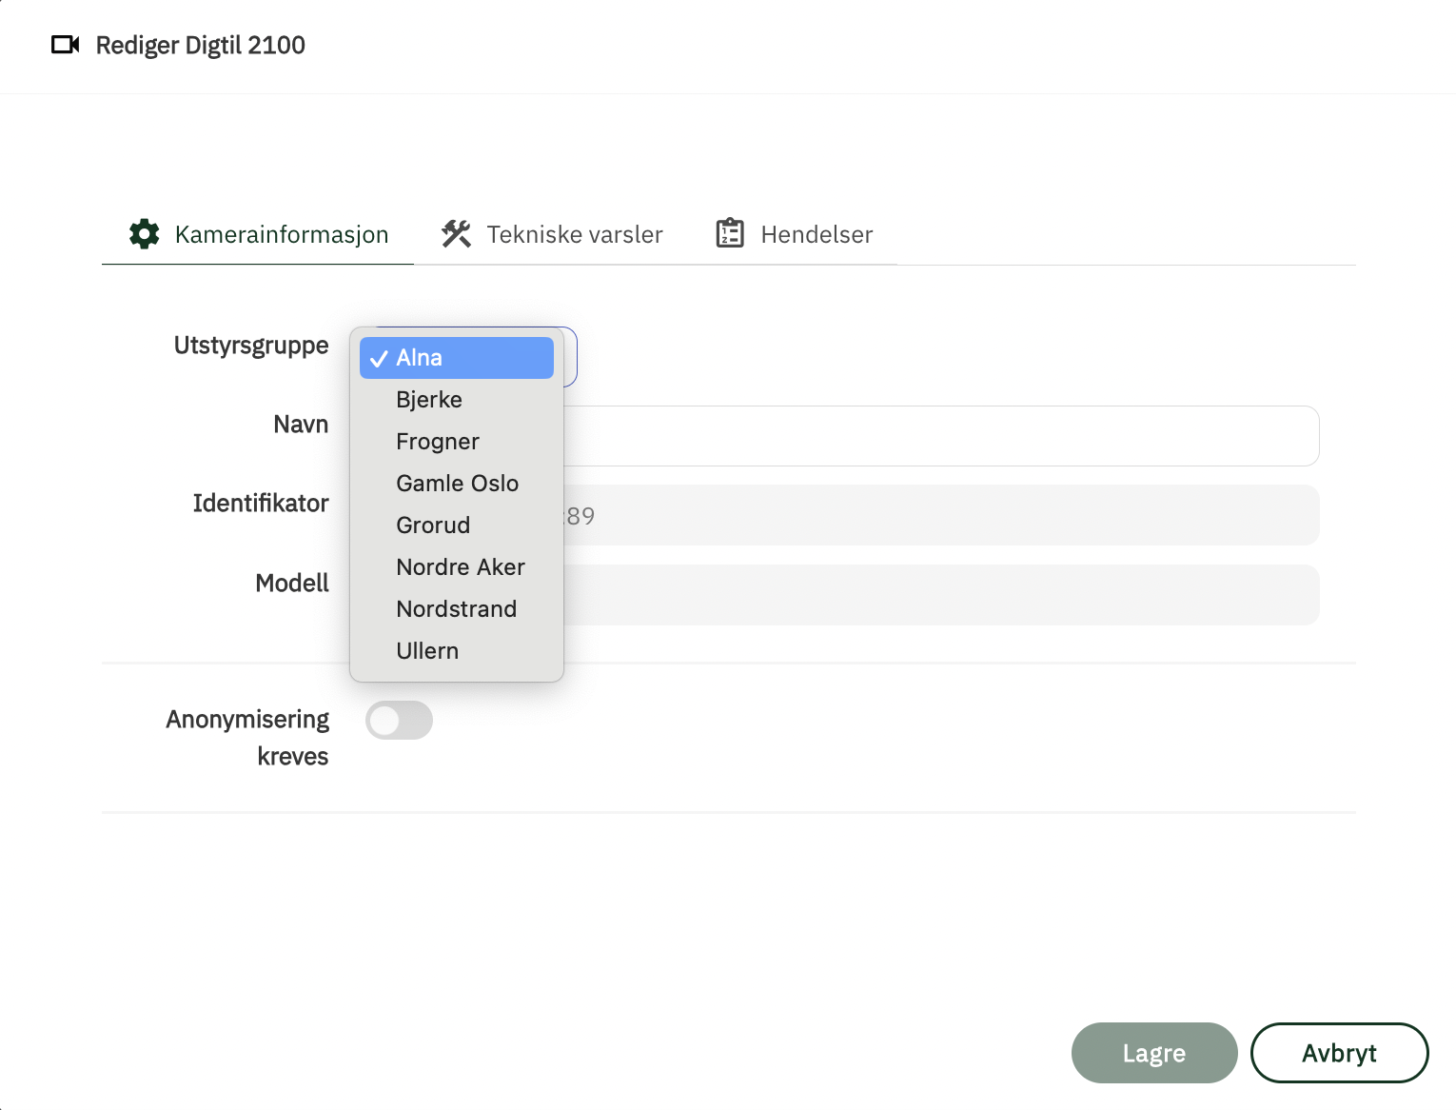Choose Bjerke from the dropdown list

(x=457, y=400)
